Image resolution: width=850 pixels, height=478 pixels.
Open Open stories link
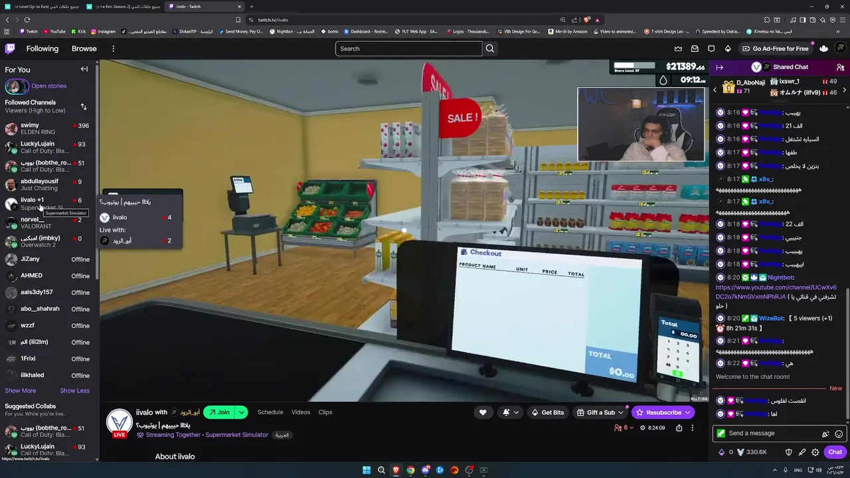coord(48,86)
